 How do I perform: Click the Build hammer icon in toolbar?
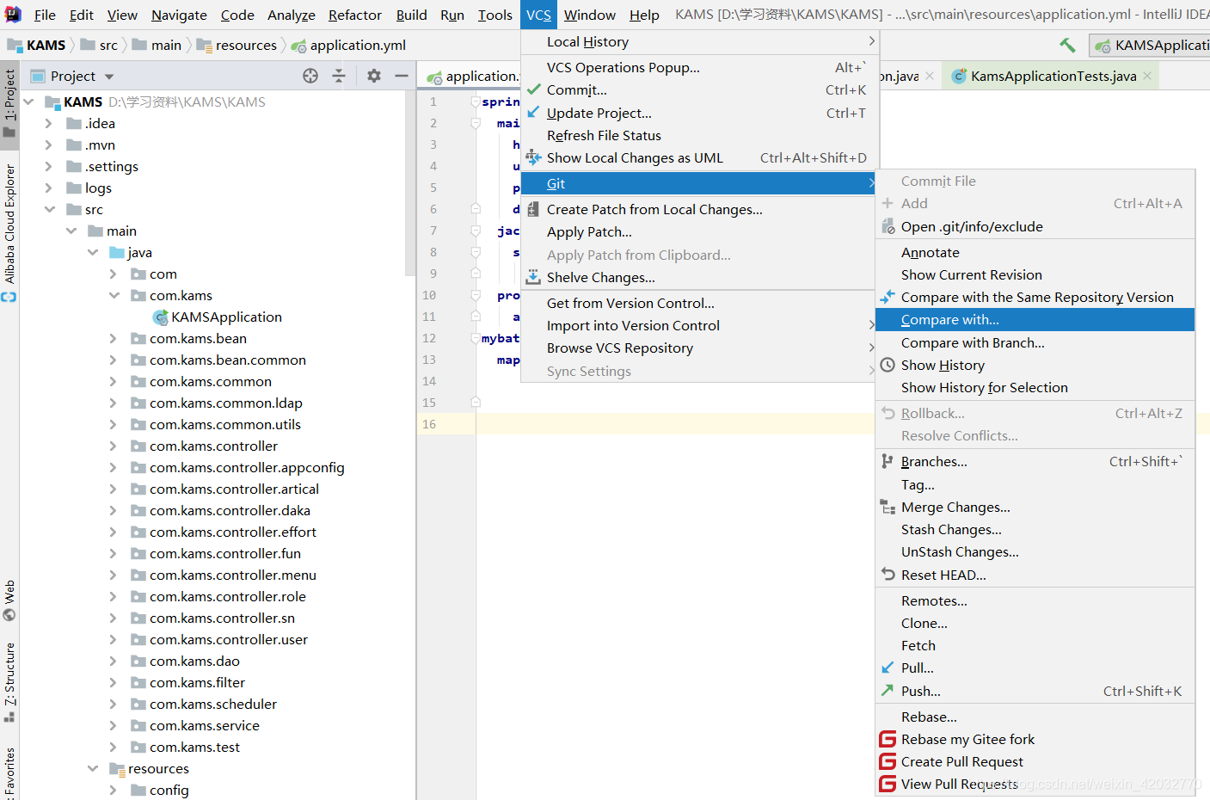click(1067, 45)
